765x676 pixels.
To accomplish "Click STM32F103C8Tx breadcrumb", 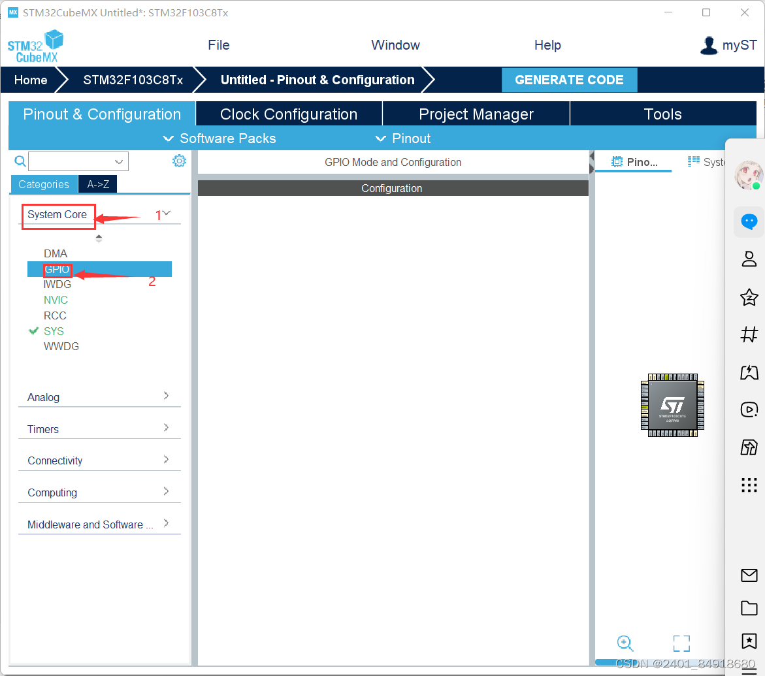I will 133,80.
